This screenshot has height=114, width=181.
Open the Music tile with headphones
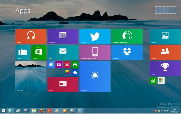pyautogui.click(x=31, y=37)
